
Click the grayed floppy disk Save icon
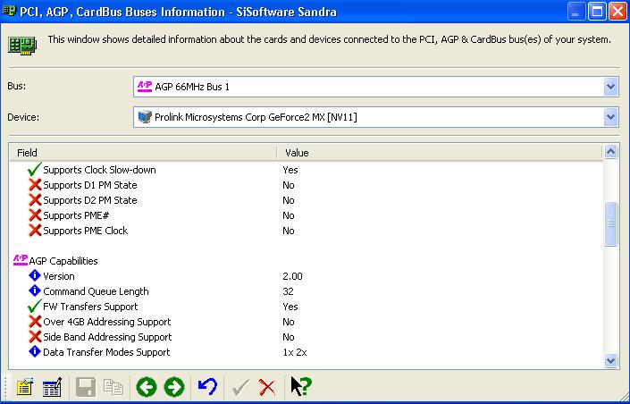85,387
